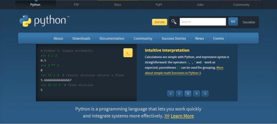This screenshot has height=124, width=277.
Task: Click the GO search button
Action: (x=233, y=22)
